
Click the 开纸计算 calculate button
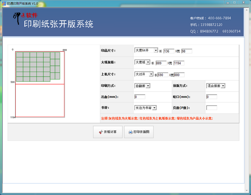pyautogui.click(x=107, y=132)
